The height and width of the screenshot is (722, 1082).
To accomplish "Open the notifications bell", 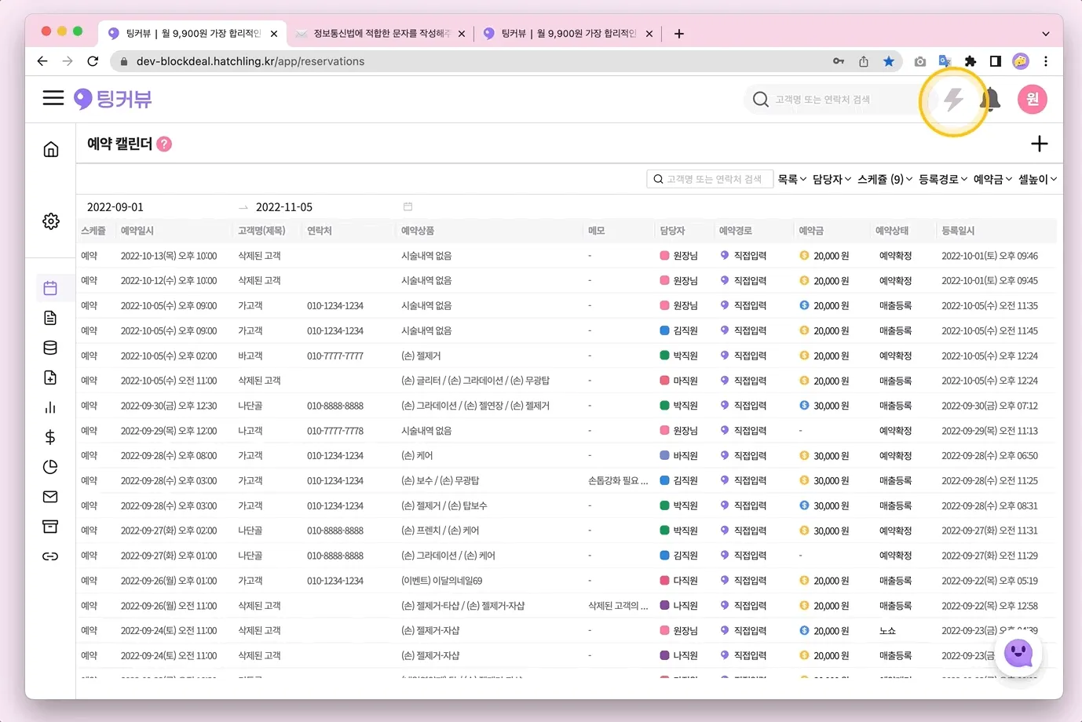I will point(990,100).
